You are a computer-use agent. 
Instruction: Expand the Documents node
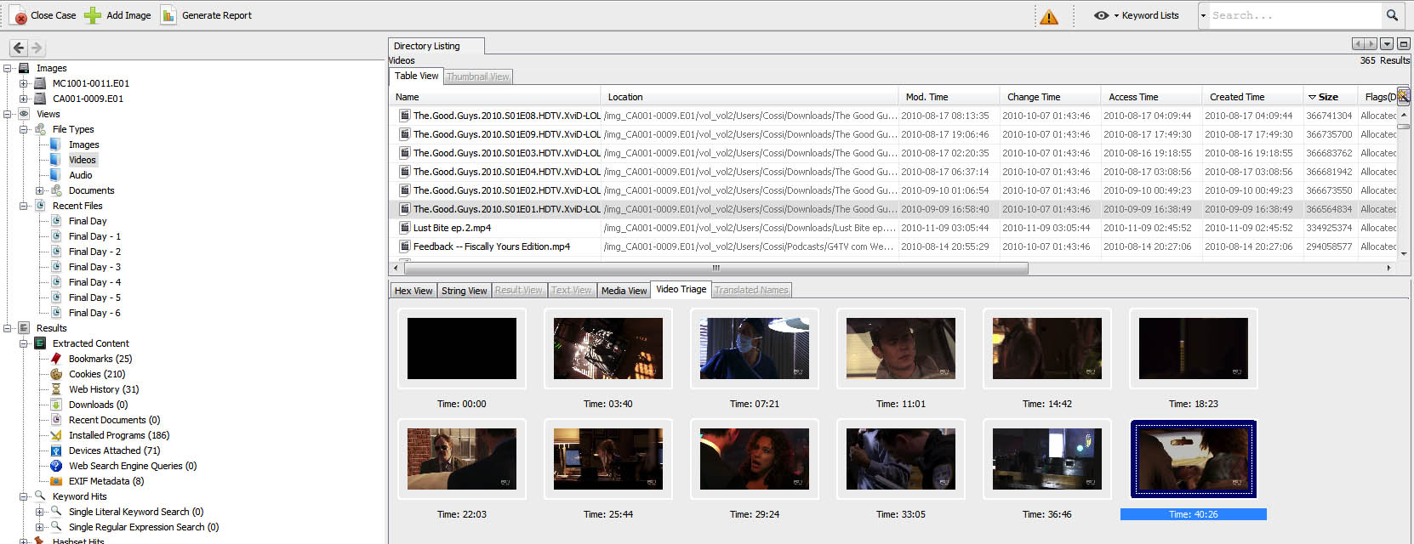click(x=40, y=190)
